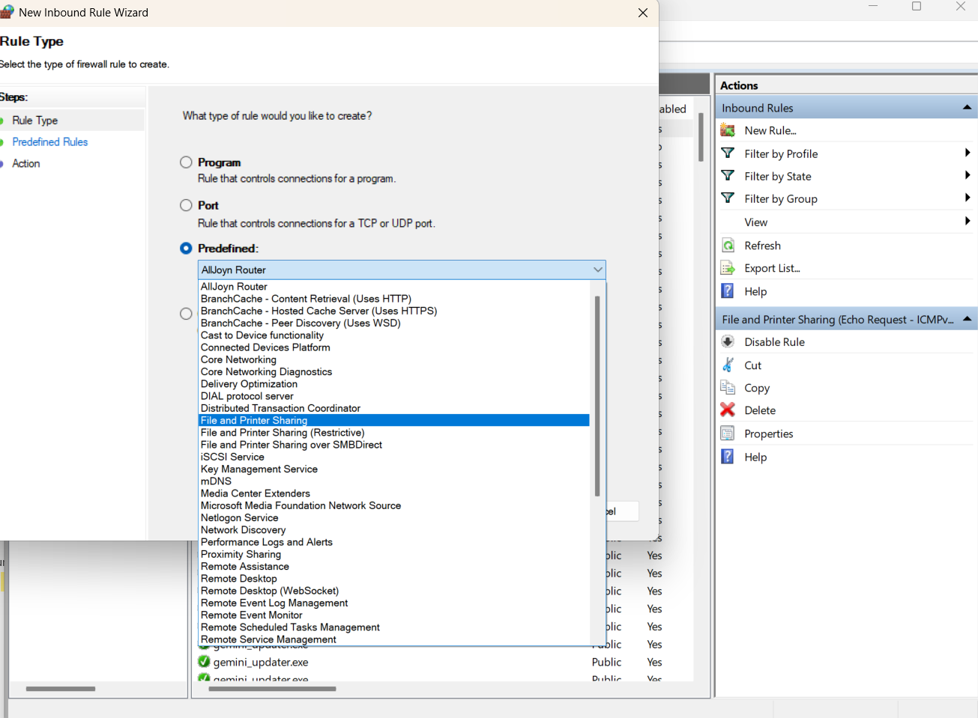Open Properties via its icon

point(727,433)
